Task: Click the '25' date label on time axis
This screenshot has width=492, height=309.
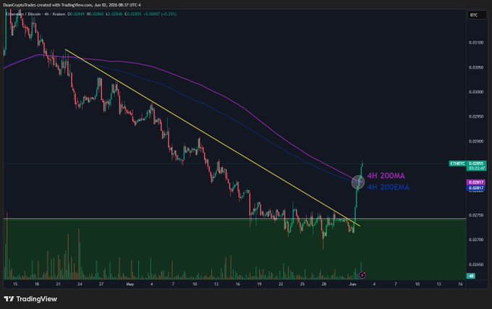Action: pos(302,284)
